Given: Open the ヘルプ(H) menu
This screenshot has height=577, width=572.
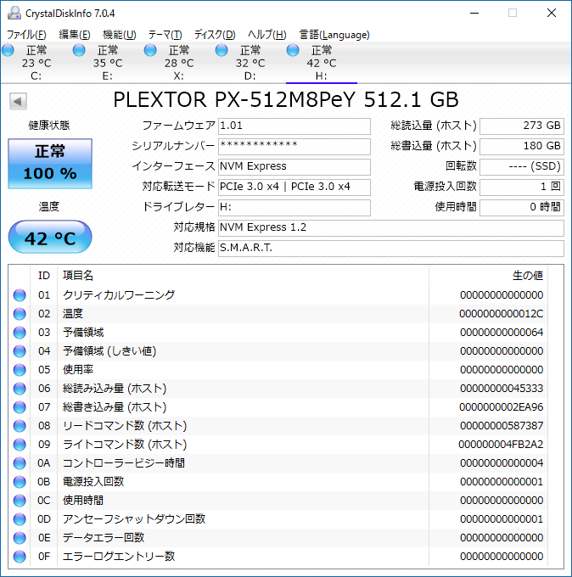Looking at the screenshot, I should point(267,35).
